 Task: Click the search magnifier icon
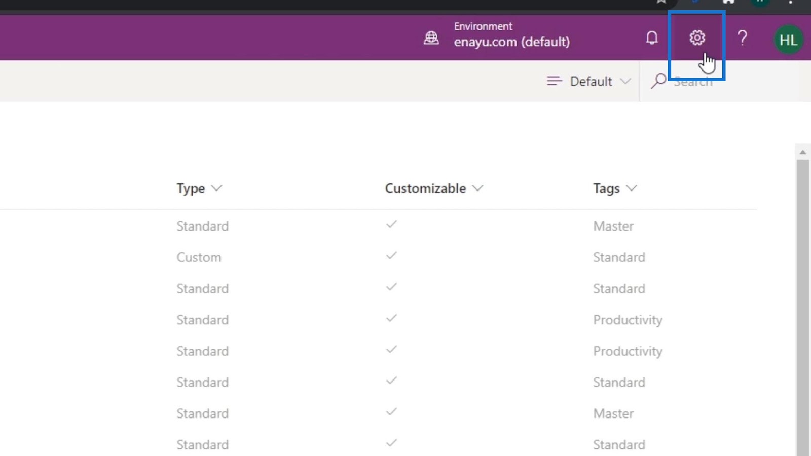coord(658,81)
